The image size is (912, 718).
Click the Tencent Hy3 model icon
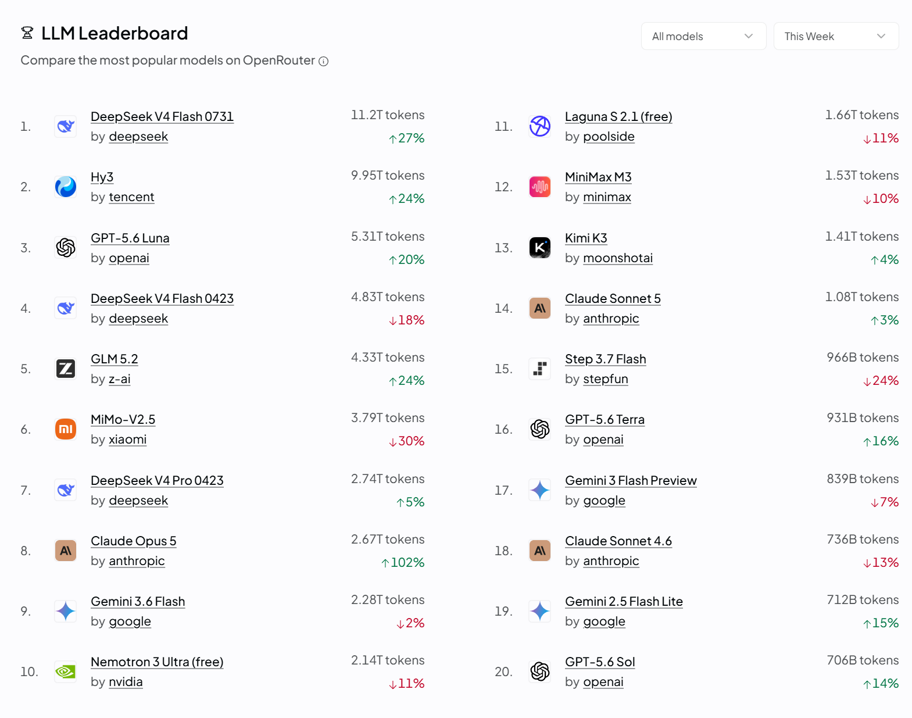pyautogui.click(x=66, y=187)
